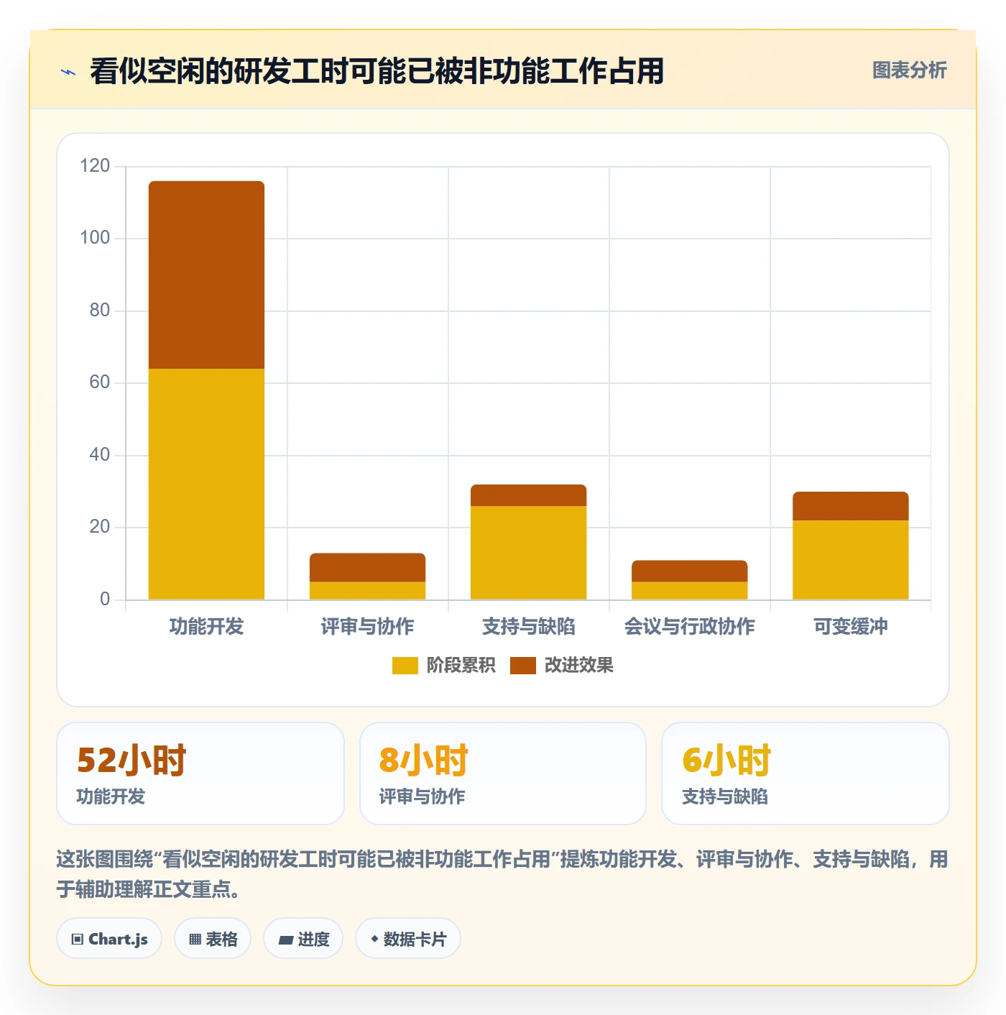This screenshot has height=1015, width=1006.
Task: Click the yellow segment of 功能开发 bar
Action: pos(206,484)
